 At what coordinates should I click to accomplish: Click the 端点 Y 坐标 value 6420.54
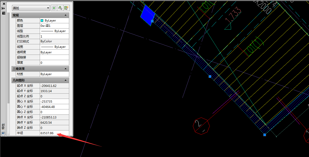coord(54,122)
